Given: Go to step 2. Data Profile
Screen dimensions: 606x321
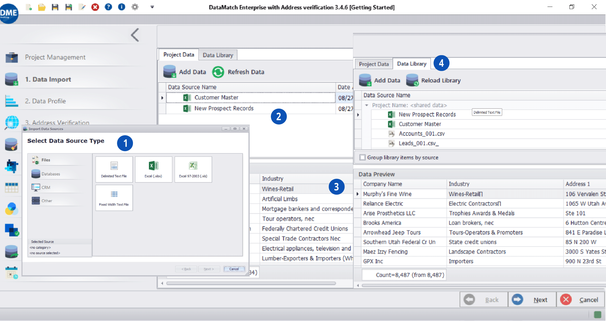Looking at the screenshot, I should pyautogui.click(x=45, y=101).
